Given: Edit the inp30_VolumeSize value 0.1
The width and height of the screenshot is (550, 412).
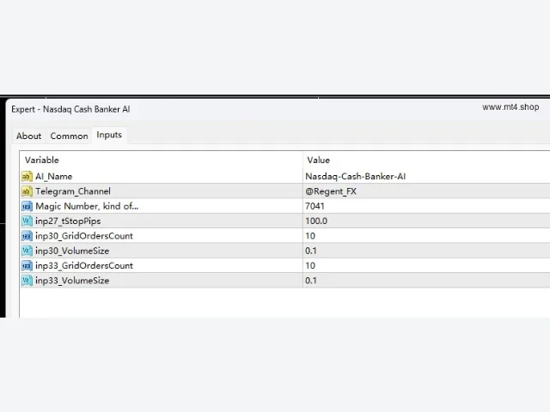Looking at the screenshot, I should [426, 251].
